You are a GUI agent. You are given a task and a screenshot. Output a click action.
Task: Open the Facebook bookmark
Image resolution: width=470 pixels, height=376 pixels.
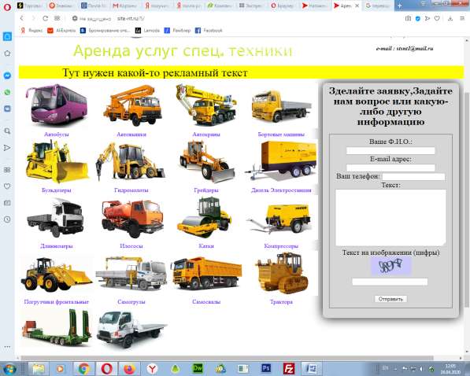[209, 30]
